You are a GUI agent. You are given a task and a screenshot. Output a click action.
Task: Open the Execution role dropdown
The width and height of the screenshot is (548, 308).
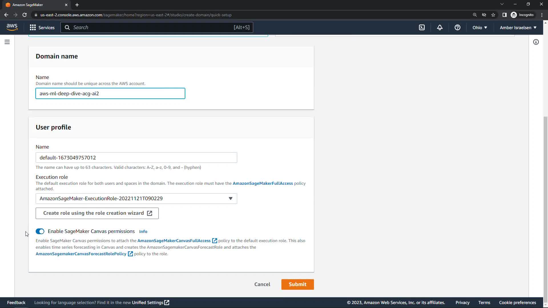136,198
